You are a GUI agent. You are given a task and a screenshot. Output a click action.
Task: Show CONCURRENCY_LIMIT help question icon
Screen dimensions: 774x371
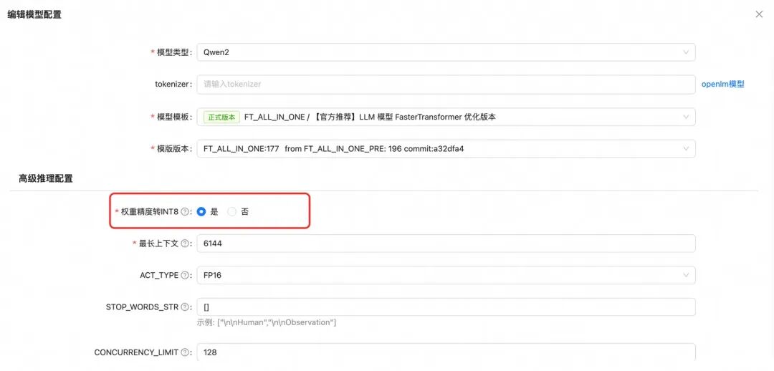[x=185, y=352]
